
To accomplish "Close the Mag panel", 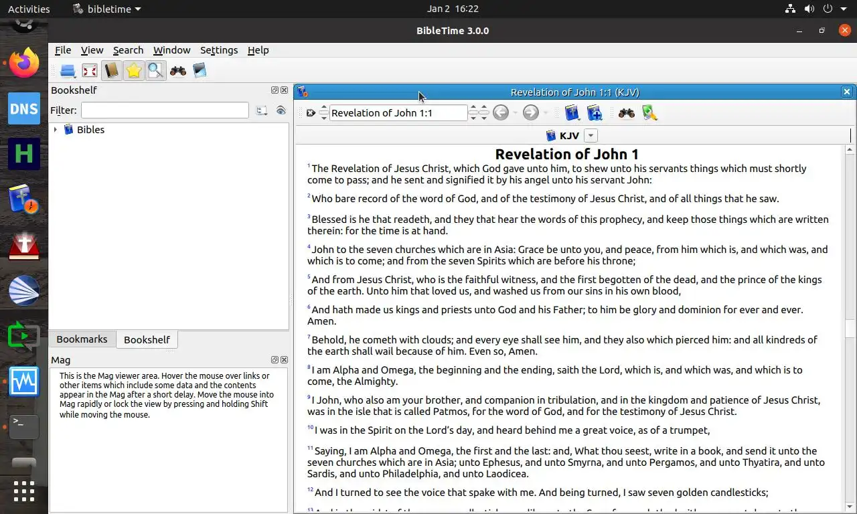I will (284, 360).
